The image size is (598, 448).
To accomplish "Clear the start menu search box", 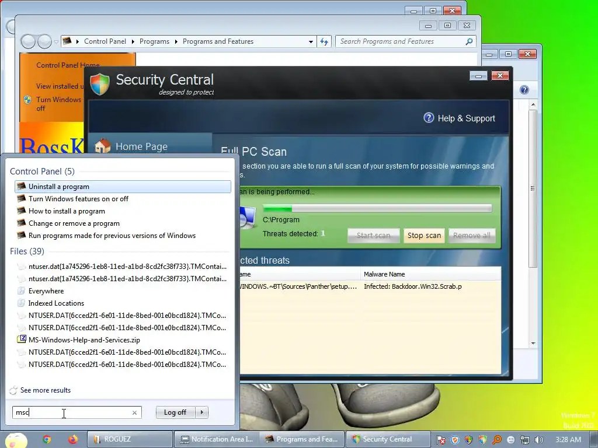I will tap(134, 412).
